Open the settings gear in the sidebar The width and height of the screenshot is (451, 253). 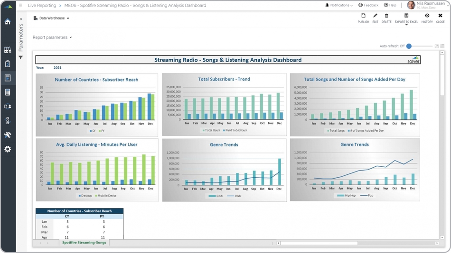(x=8, y=149)
